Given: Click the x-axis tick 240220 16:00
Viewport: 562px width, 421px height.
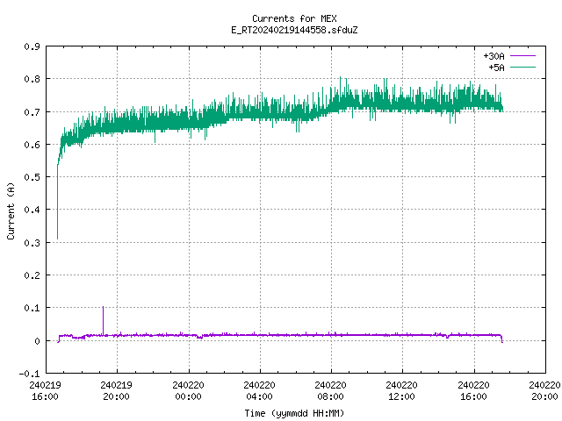Looking at the screenshot, I should [473, 390].
